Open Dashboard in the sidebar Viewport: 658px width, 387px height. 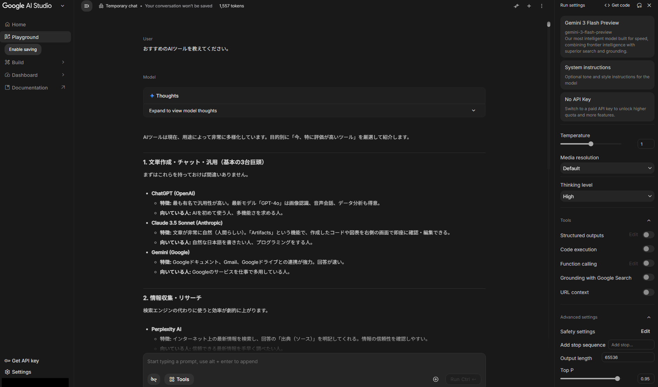click(25, 75)
